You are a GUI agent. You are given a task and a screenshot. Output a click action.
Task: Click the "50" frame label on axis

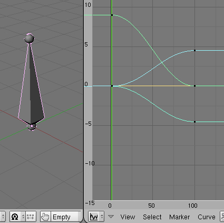(x=151, y=206)
